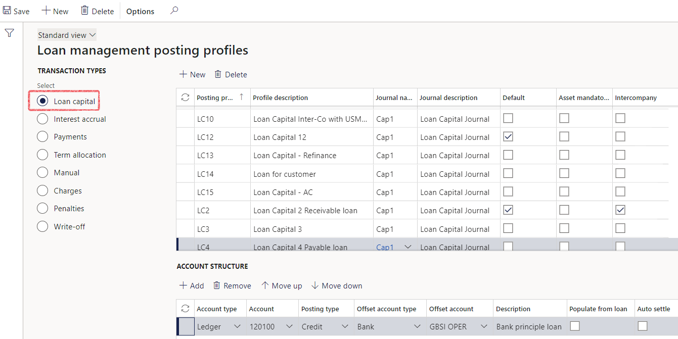Refresh the account structure grid
The image size is (678, 339).
[x=185, y=309]
